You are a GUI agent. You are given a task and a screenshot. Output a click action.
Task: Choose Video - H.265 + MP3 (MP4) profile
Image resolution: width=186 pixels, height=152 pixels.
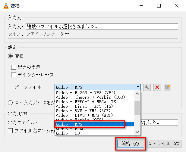tap(95, 93)
